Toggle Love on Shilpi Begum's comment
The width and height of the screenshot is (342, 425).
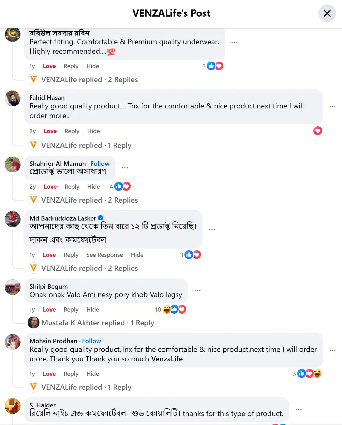[x=49, y=309]
